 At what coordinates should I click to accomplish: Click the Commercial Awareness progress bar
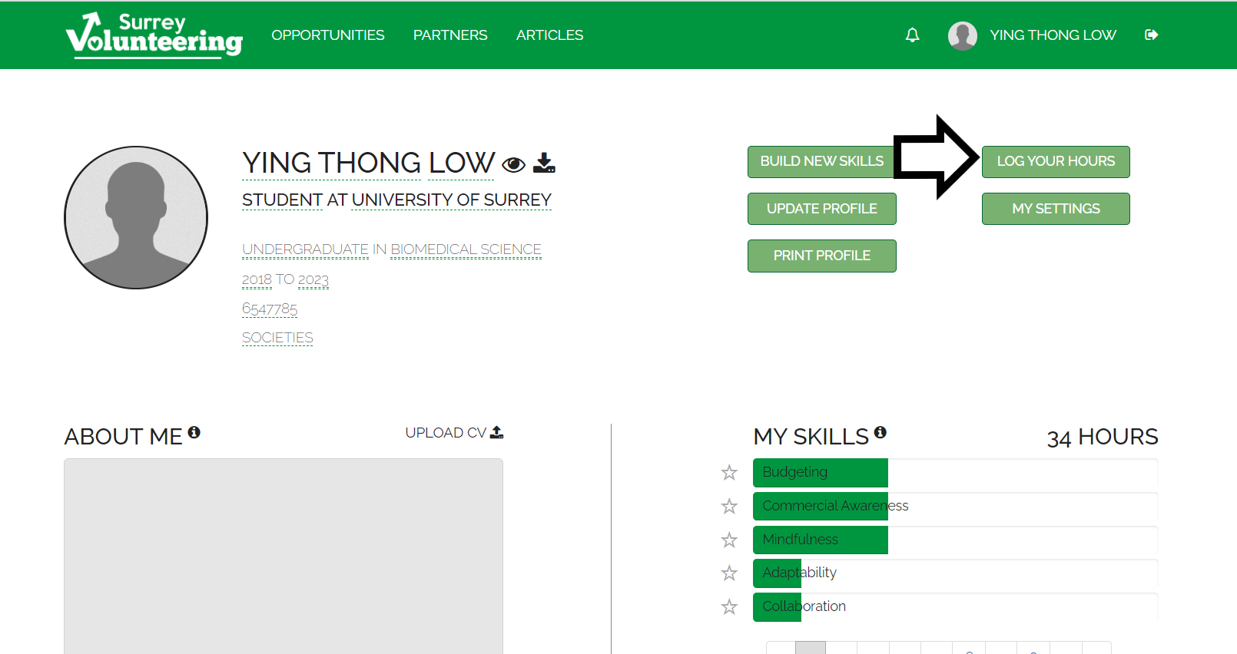955,507
